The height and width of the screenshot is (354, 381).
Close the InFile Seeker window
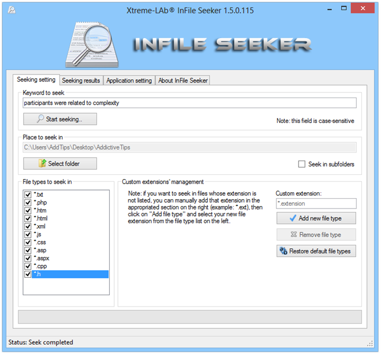coord(363,9)
